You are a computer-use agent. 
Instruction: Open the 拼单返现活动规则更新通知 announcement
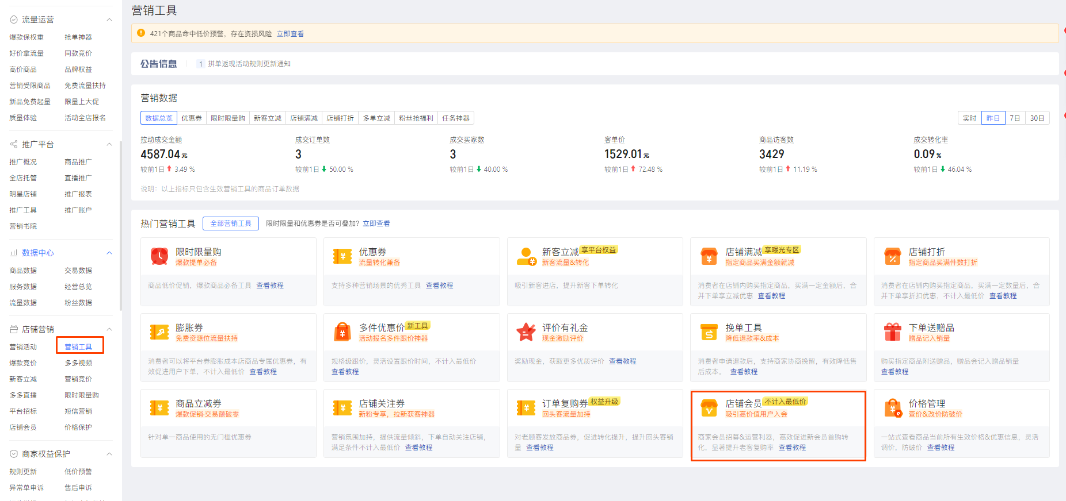[x=249, y=64]
